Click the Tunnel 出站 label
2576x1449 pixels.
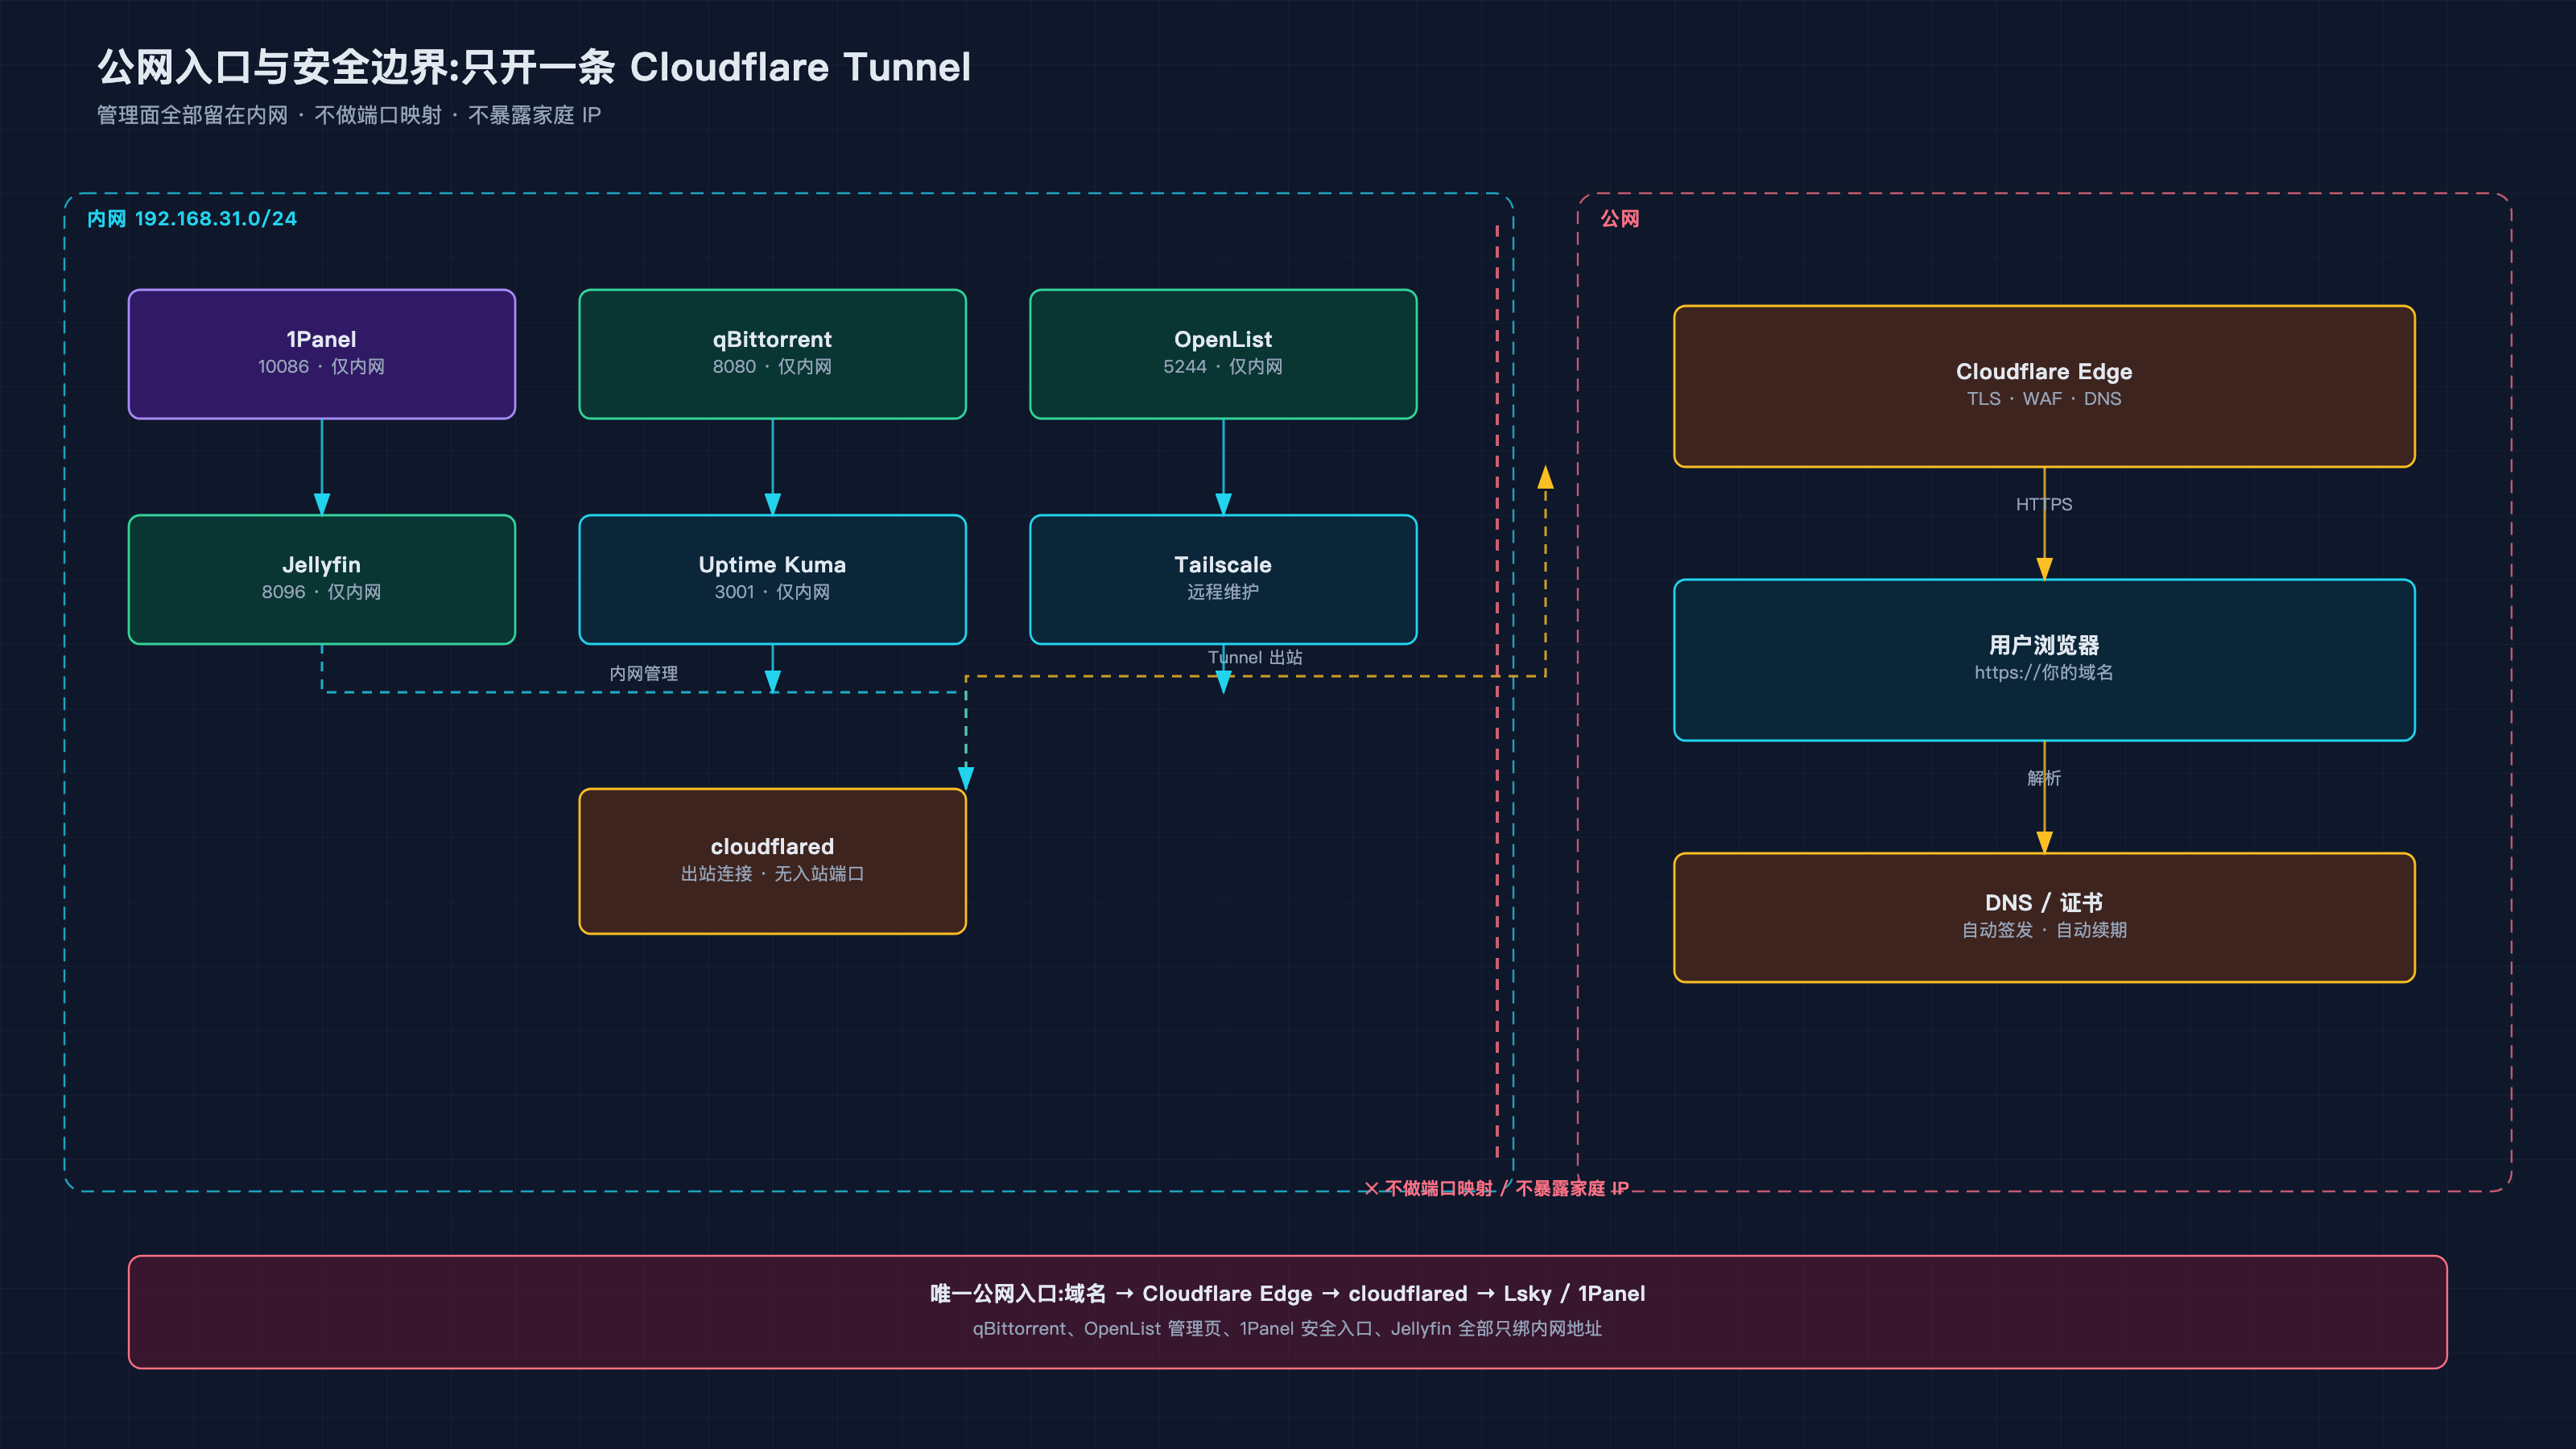[x=1255, y=657]
